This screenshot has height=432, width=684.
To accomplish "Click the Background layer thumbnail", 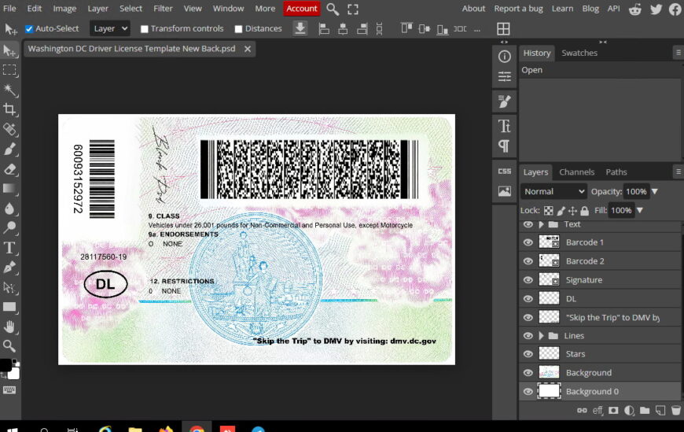I will 549,373.
